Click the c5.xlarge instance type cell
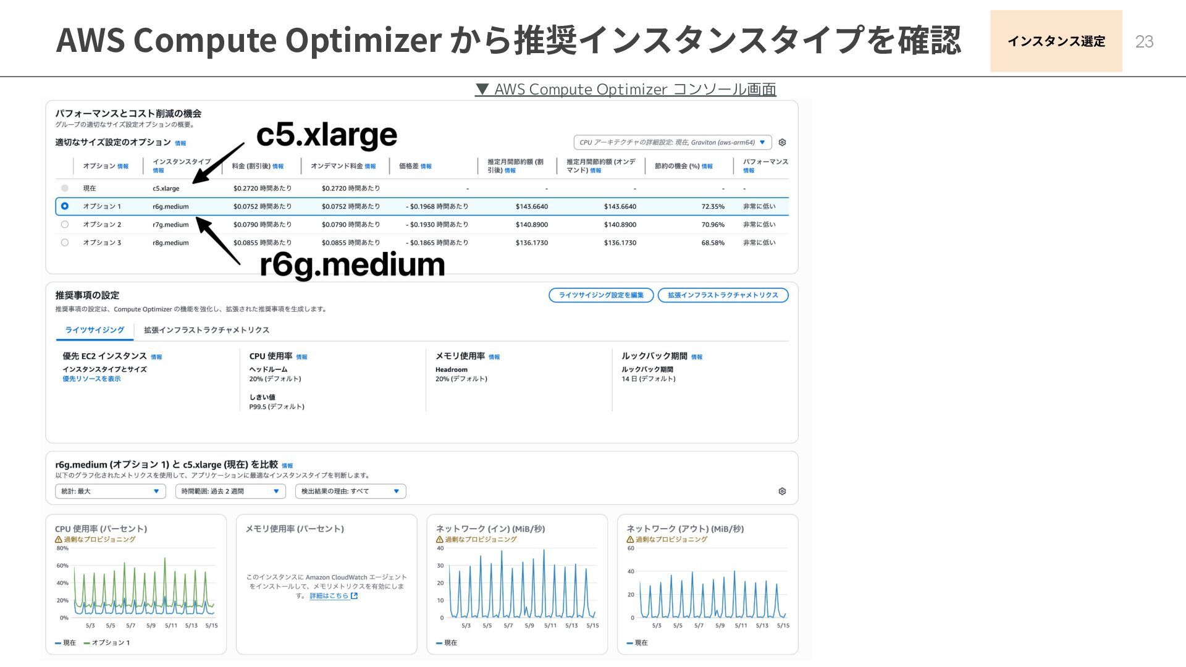The image size is (1186, 667). click(x=166, y=188)
